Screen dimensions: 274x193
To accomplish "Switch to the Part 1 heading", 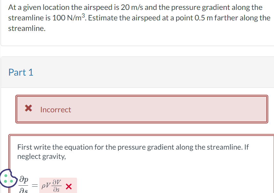I will point(21,72).
